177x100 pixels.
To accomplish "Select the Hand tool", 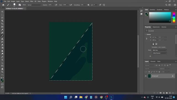I will click(x=2, y=69).
